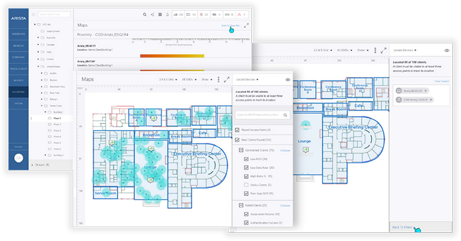Open the grid apps icon in top toolbar

coord(160,14)
